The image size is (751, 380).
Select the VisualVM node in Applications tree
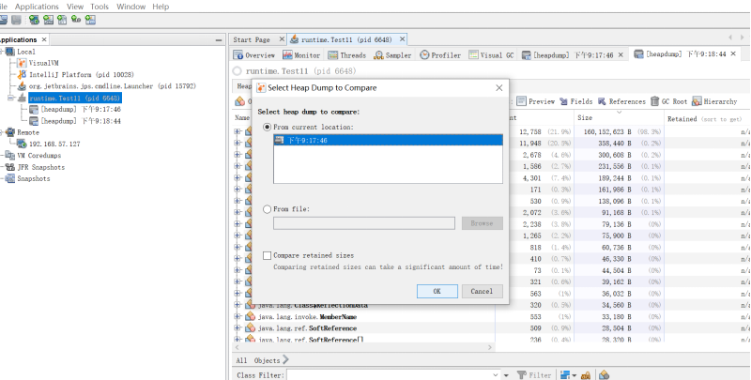click(x=43, y=63)
